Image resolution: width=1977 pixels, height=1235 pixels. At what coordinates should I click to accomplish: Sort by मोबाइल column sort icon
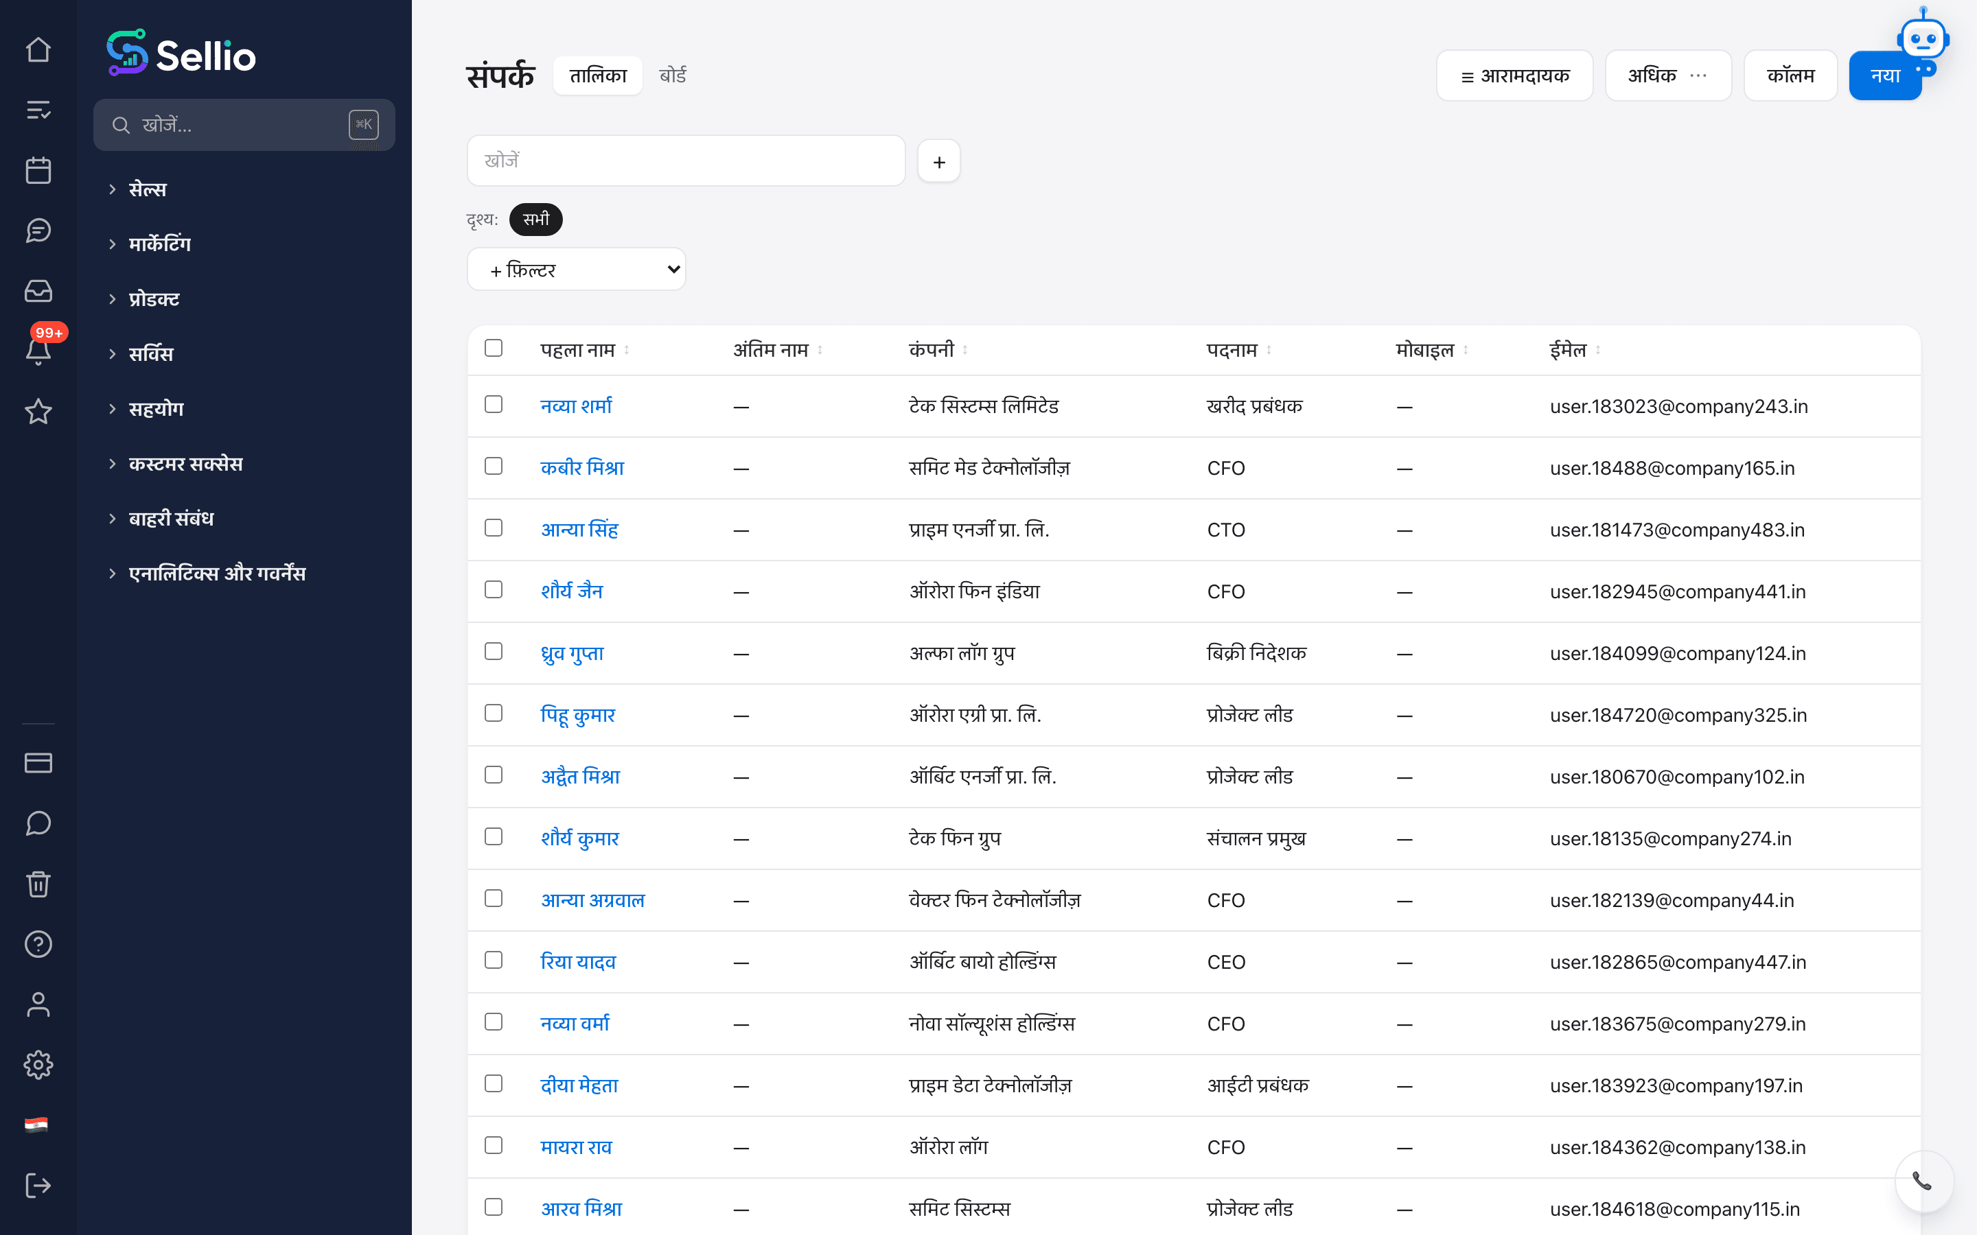[x=1466, y=351]
